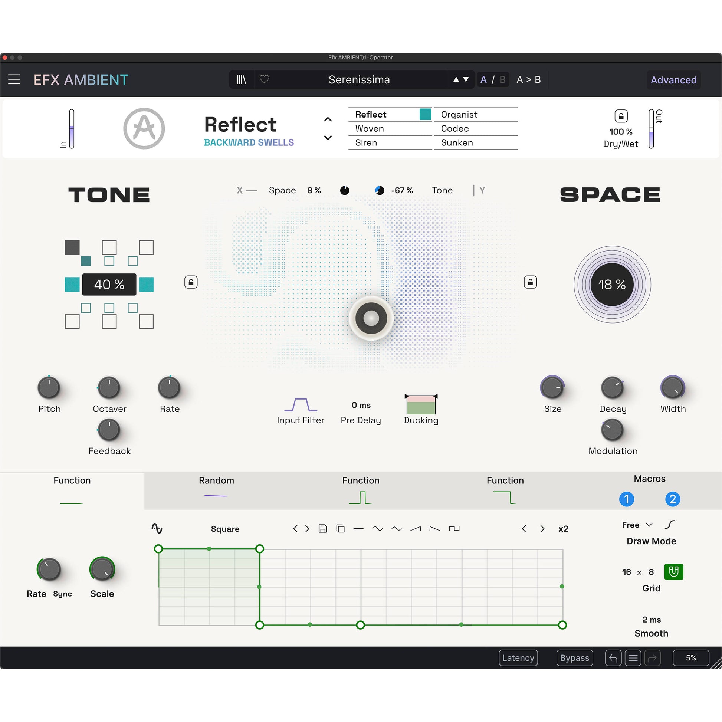
Task: Click the undo arrow in bottom bar
Action: (613, 658)
